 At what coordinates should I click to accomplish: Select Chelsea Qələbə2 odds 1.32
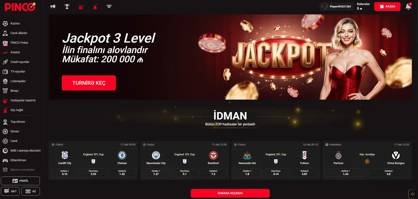click(122, 173)
